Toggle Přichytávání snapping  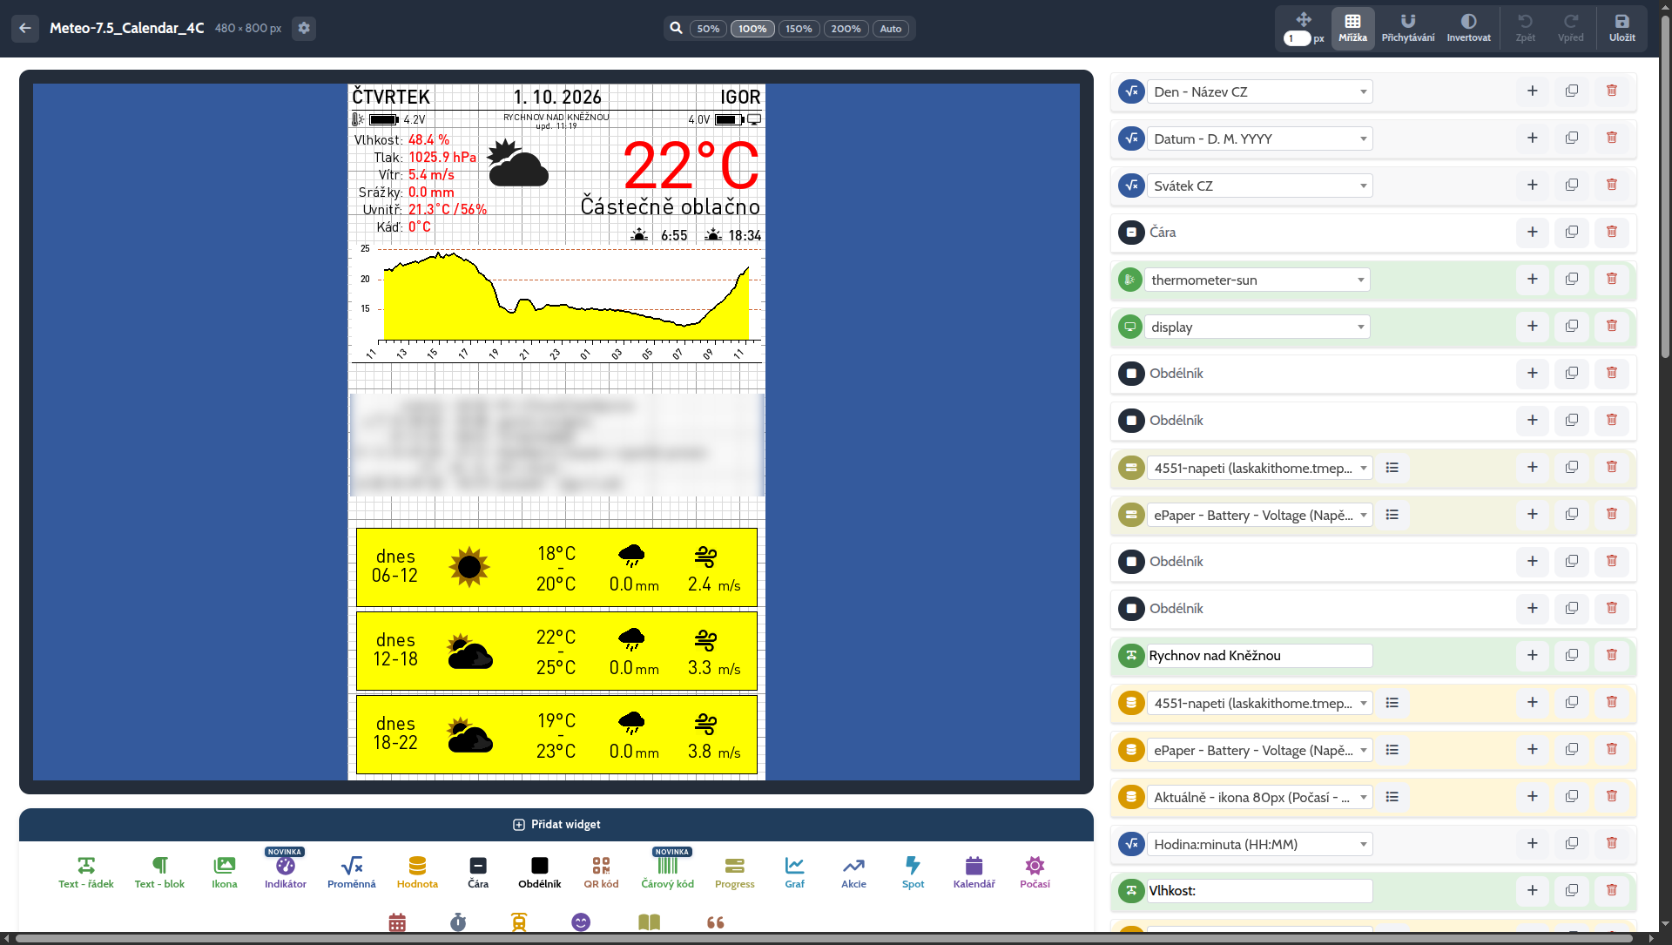(1407, 28)
